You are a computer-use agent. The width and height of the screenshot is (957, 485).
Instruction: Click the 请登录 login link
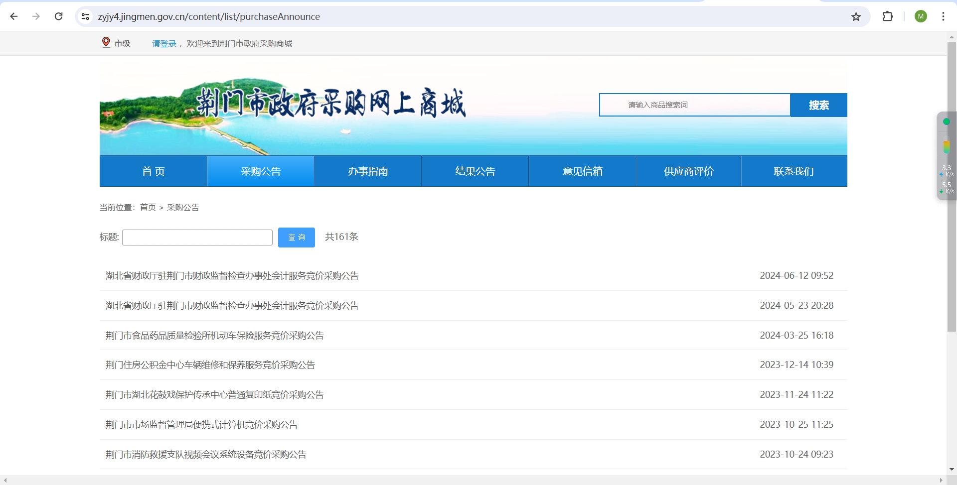(x=164, y=44)
